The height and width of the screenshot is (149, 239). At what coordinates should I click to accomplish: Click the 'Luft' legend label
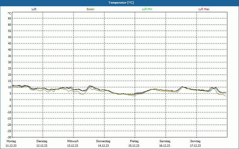pyautogui.click(x=34, y=9)
